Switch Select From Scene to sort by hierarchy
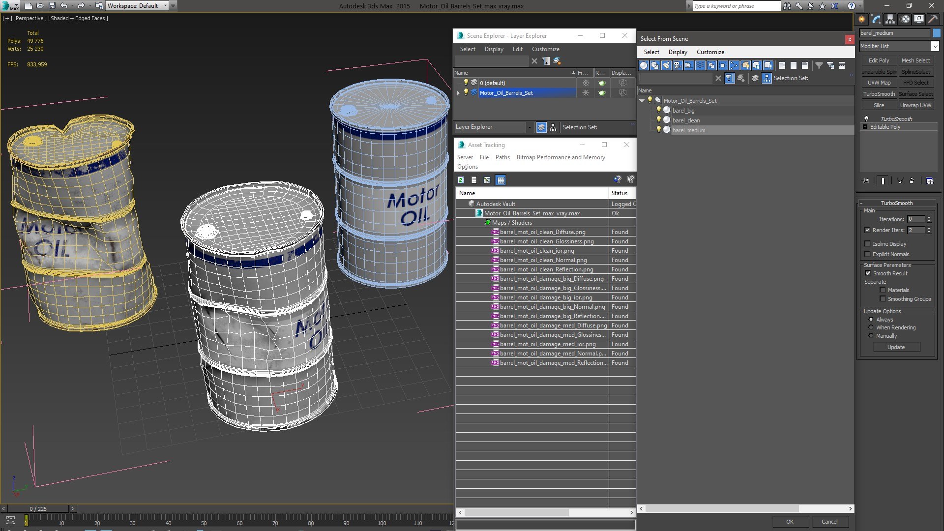The image size is (944, 531). click(767, 78)
